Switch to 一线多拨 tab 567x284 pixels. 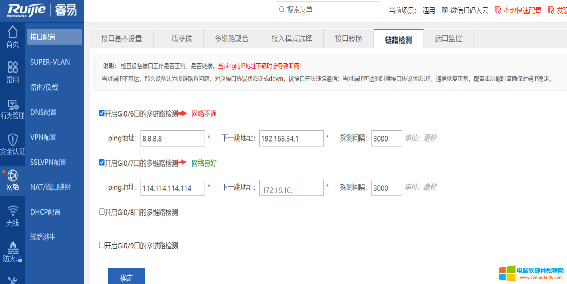(x=179, y=39)
